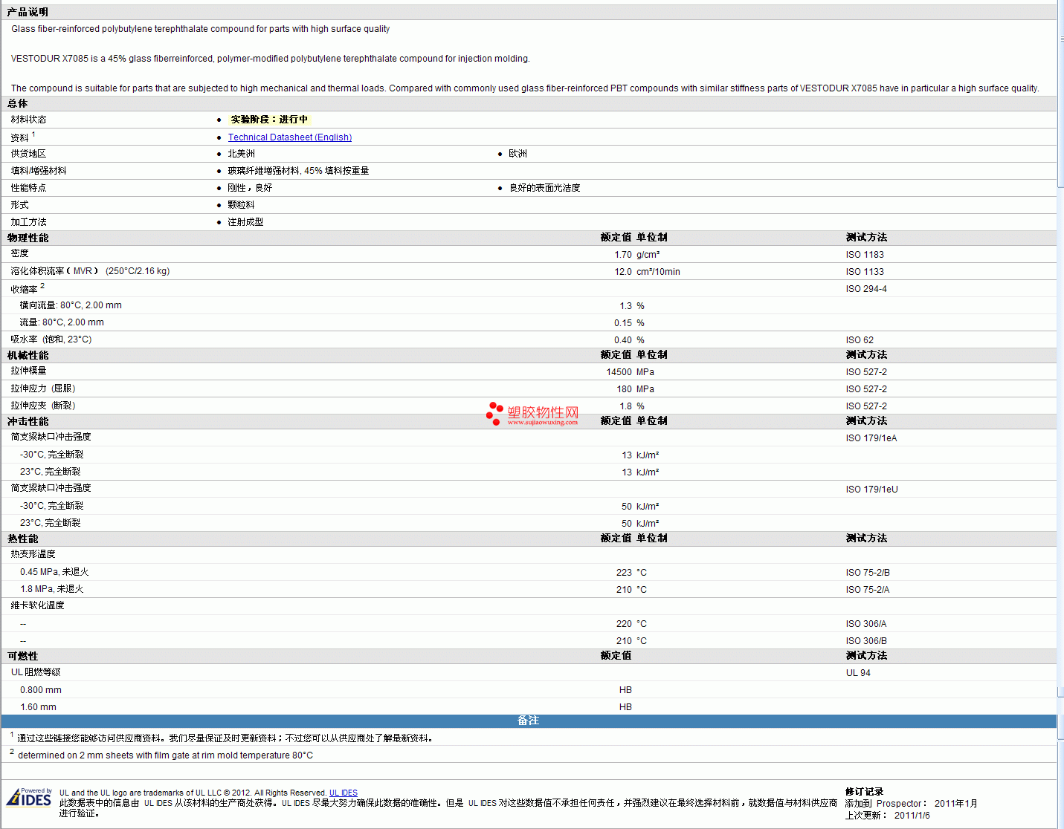The width and height of the screenshot is (1064, 829).
Task: Click the 冲击性能 section heading
Action: [x=28, y=421]
